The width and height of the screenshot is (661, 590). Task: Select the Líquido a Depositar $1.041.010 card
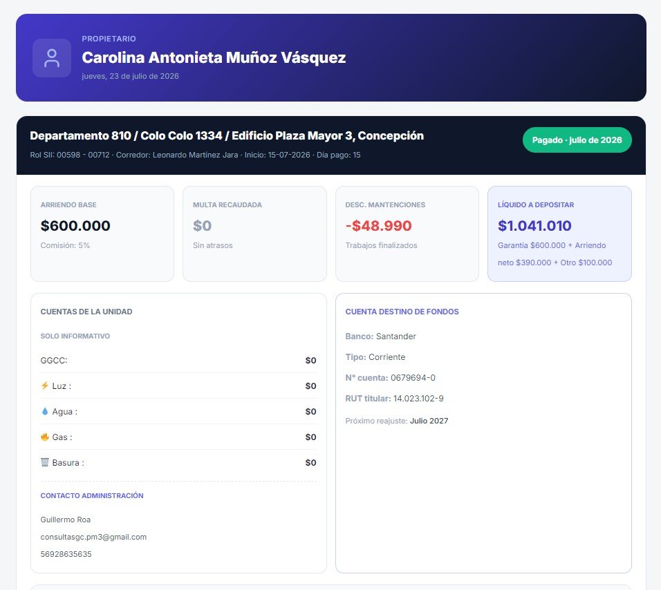(x=559, y=234)
